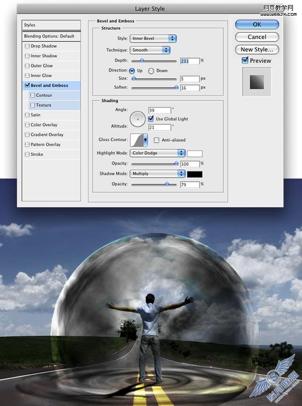Enable the Inner Glow checkbox
302x406 pixels.
(x=27, y=76)
